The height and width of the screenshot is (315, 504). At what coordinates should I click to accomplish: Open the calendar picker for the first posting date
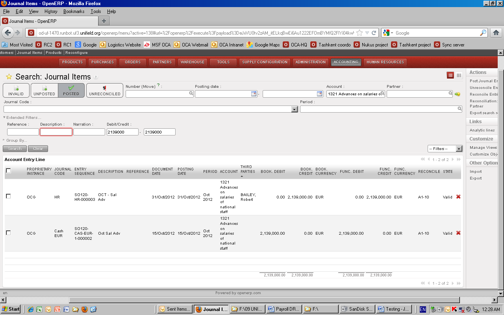pyautogui.click(x=254, y=94)
